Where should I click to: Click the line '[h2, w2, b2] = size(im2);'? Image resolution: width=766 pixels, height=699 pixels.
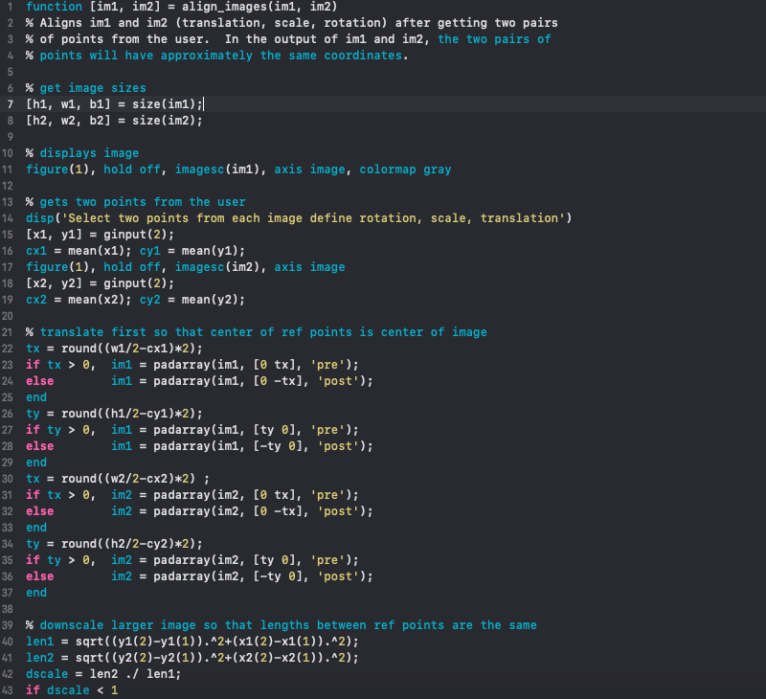114,121
